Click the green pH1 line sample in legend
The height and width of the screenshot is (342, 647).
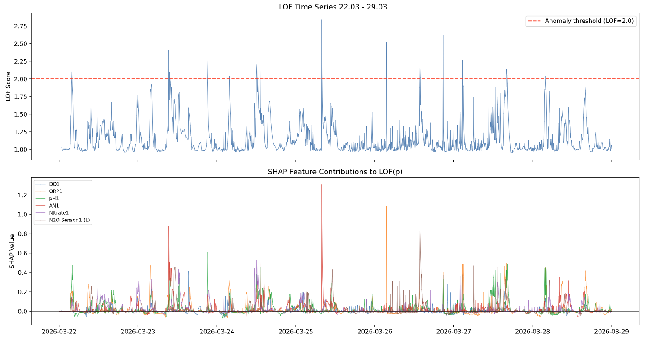click(41, 198)
